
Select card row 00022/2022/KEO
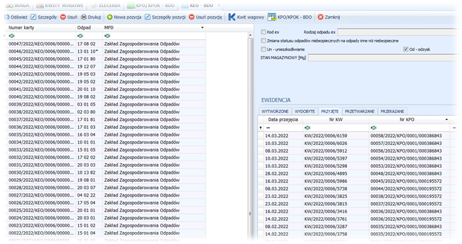click(106, 233)
